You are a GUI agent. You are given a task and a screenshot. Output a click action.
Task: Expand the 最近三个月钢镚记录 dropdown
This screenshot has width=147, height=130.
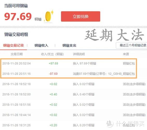point(131,45)
